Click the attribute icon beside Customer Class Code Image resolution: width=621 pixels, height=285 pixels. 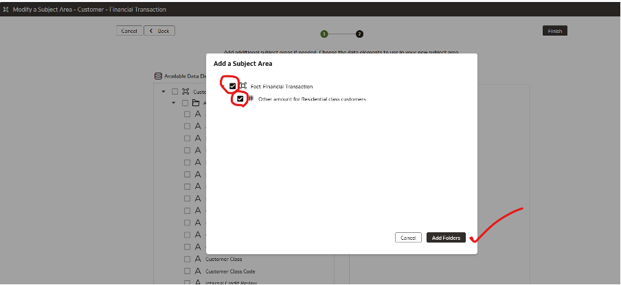[x=198, y=271]
